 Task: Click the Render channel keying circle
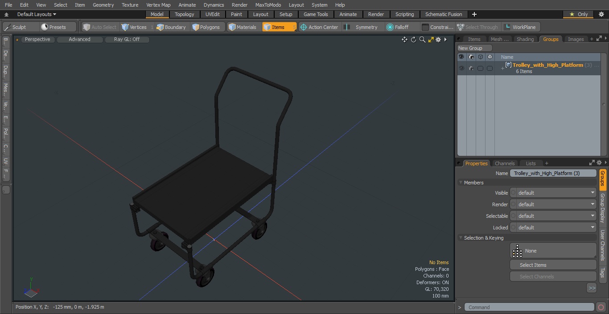point(513,204)
